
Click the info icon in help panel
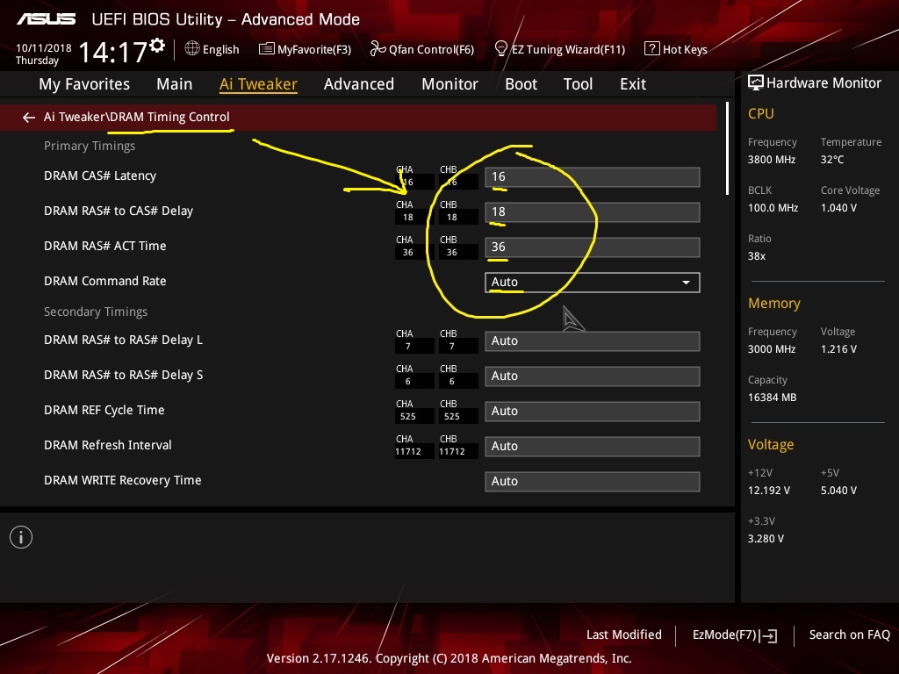pyautogui.click(x=21, y=537)
